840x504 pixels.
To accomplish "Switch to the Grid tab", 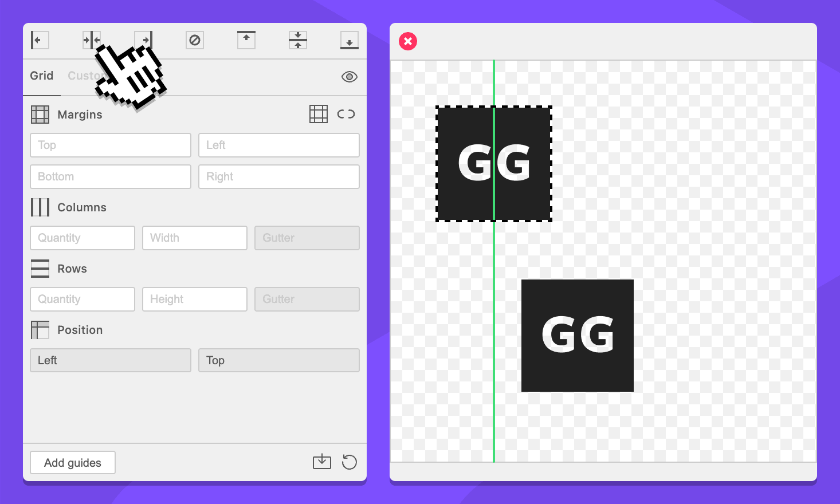I will [42, 76].
